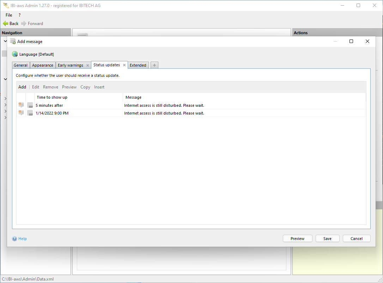Click the green Back arrow icon
Viewport: 383px width, 283px height.
[x=5, y=24]
